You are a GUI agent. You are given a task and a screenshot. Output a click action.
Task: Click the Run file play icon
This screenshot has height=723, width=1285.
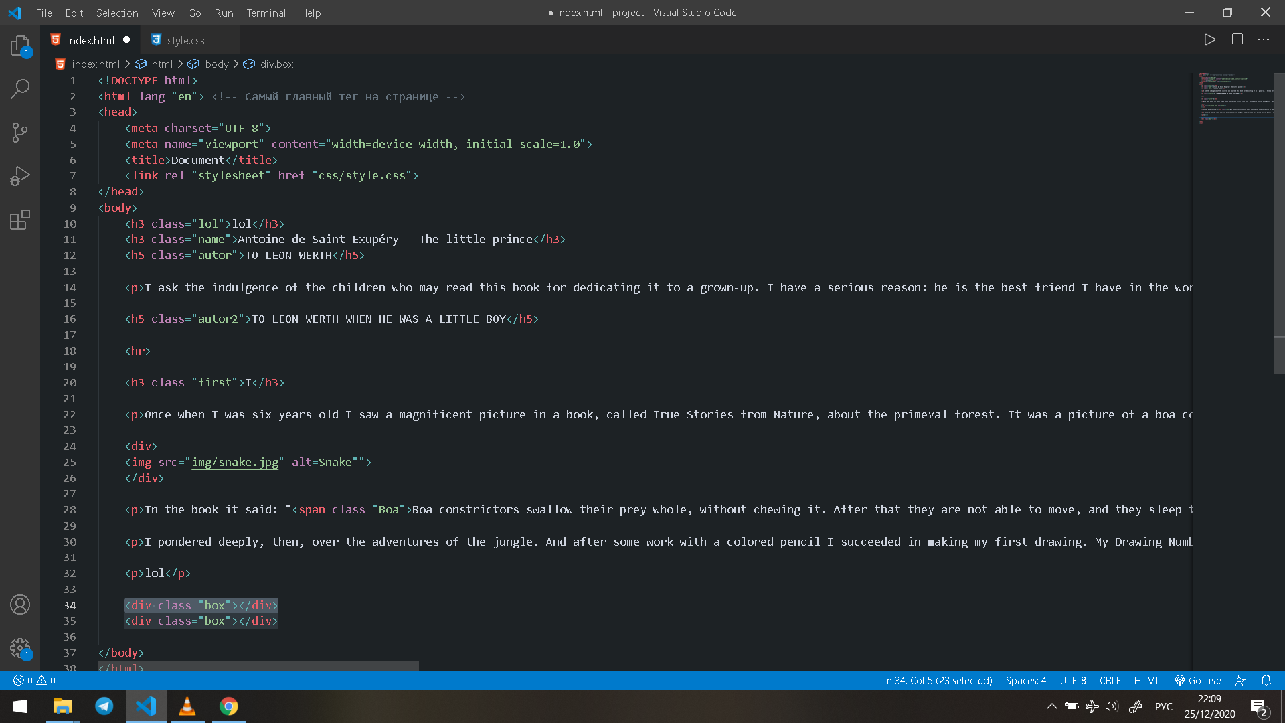(x=1209, y=39)
